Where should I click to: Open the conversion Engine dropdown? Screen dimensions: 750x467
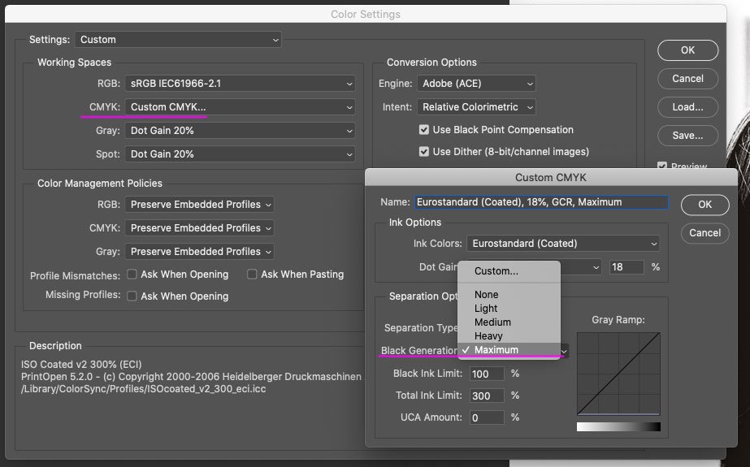pos(478,84)
